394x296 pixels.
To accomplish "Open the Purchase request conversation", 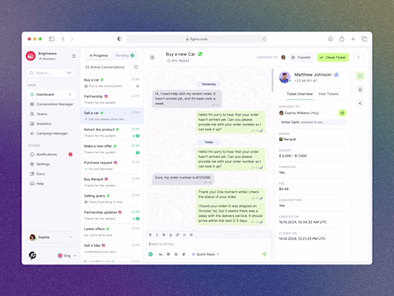I will point(112,166).
